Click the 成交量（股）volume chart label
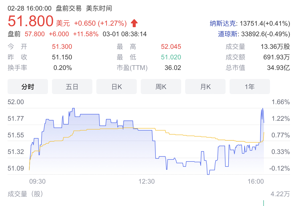The height and width of the screenshot is (206, 303). coord(25,194)
